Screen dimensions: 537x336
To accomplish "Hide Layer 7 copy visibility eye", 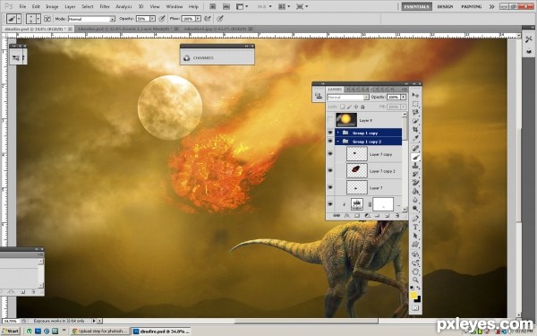I will 330,154.
